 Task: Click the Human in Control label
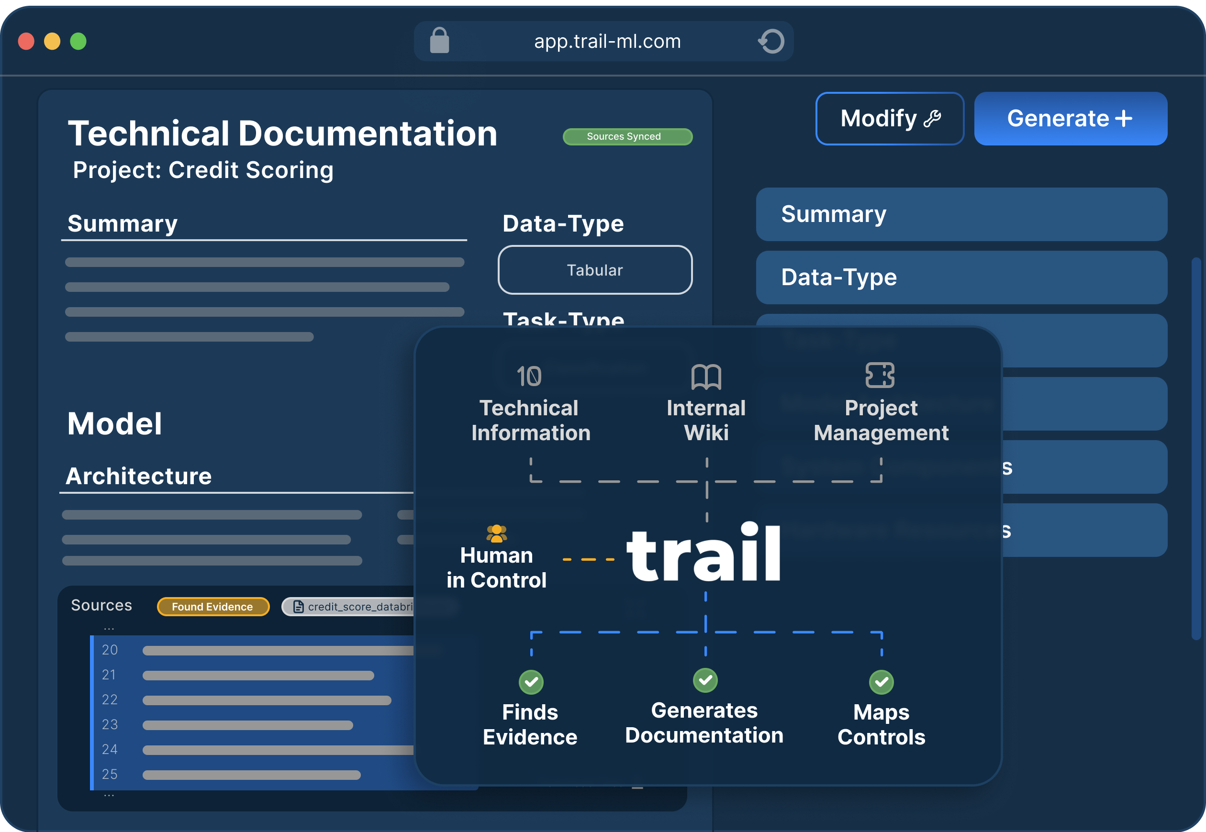point(496,568)
